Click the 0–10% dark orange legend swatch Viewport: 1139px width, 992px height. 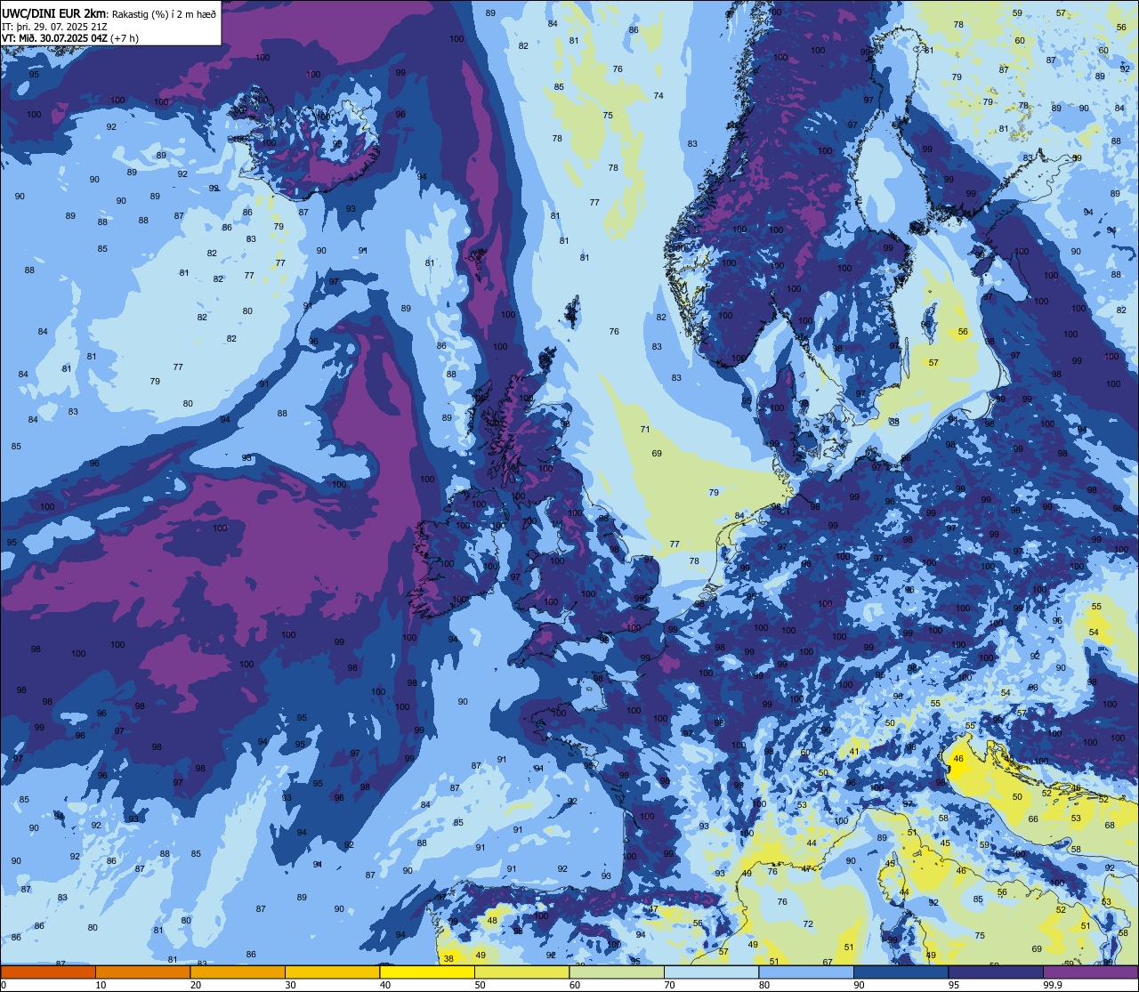[x=48, y=972]
